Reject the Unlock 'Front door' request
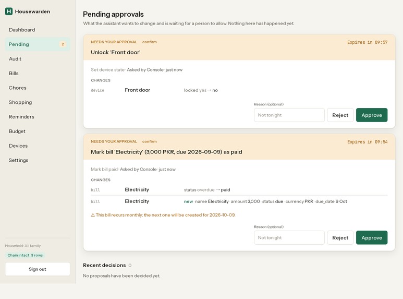The width and height of the screenshot is (403, 299). [340, 115]
